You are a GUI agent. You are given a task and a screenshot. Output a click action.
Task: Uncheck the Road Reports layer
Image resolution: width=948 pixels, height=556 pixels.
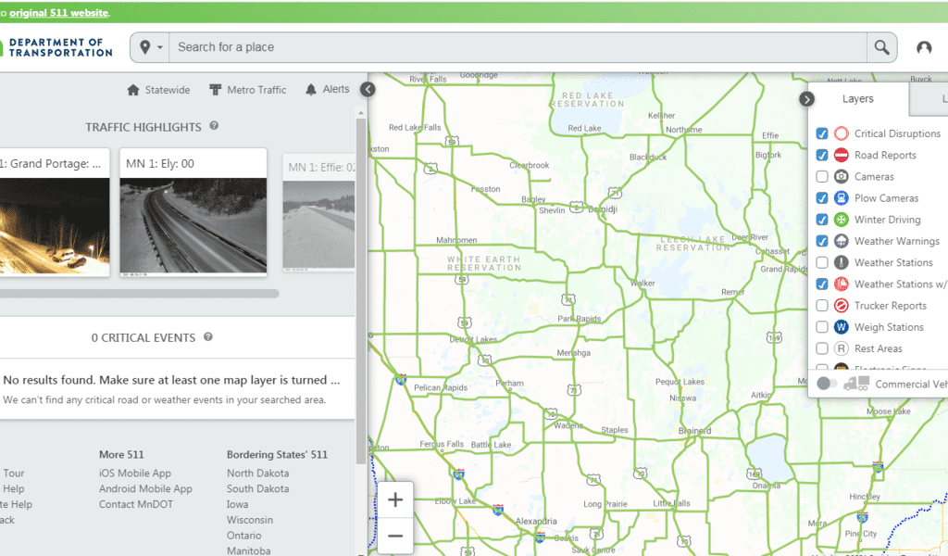[822, 156]
